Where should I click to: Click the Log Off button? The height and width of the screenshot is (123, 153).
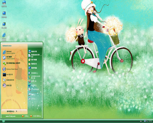[25, 116]
